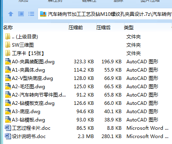
Task: Click the A2-毛坯图.dwg file icon
Action: click(x=8, y=86)
